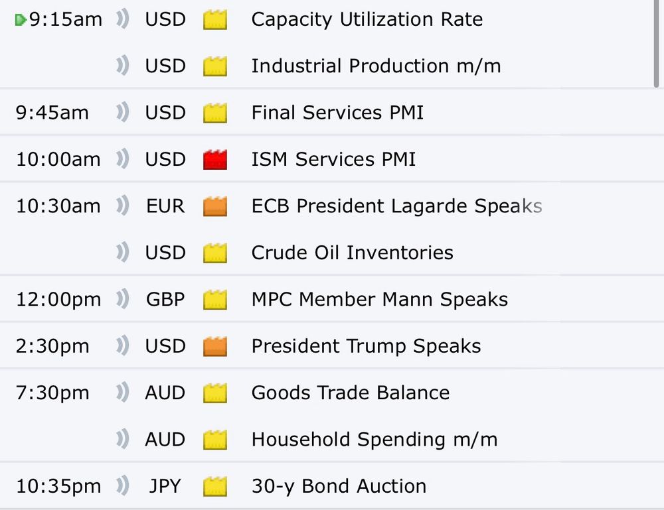
Task: Open the Household Spending m/m event details
Action: [374, 439]
